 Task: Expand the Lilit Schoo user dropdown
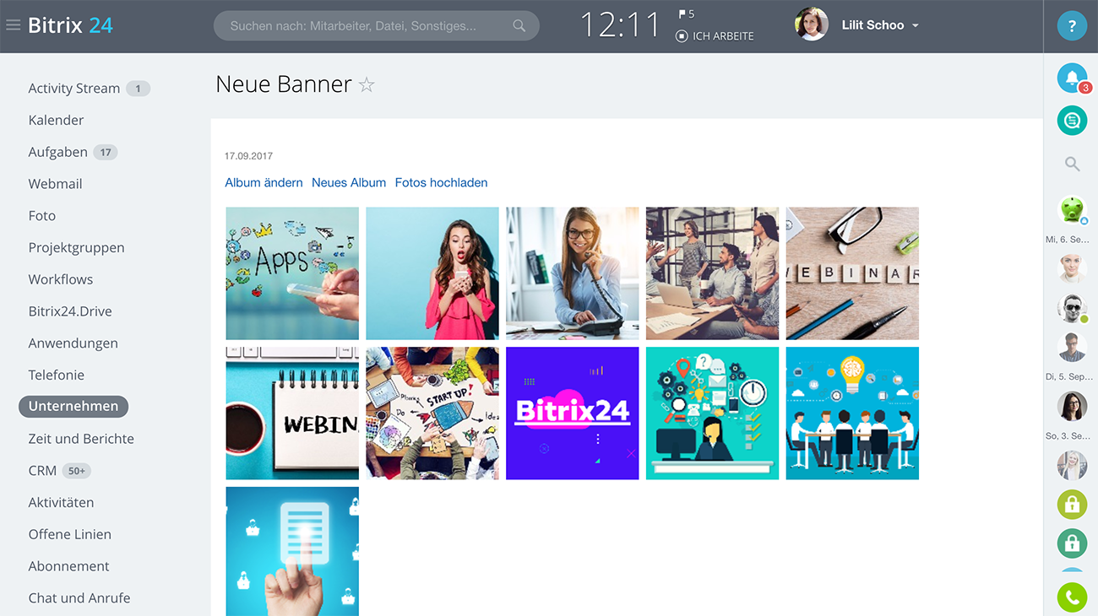point(880,25)
